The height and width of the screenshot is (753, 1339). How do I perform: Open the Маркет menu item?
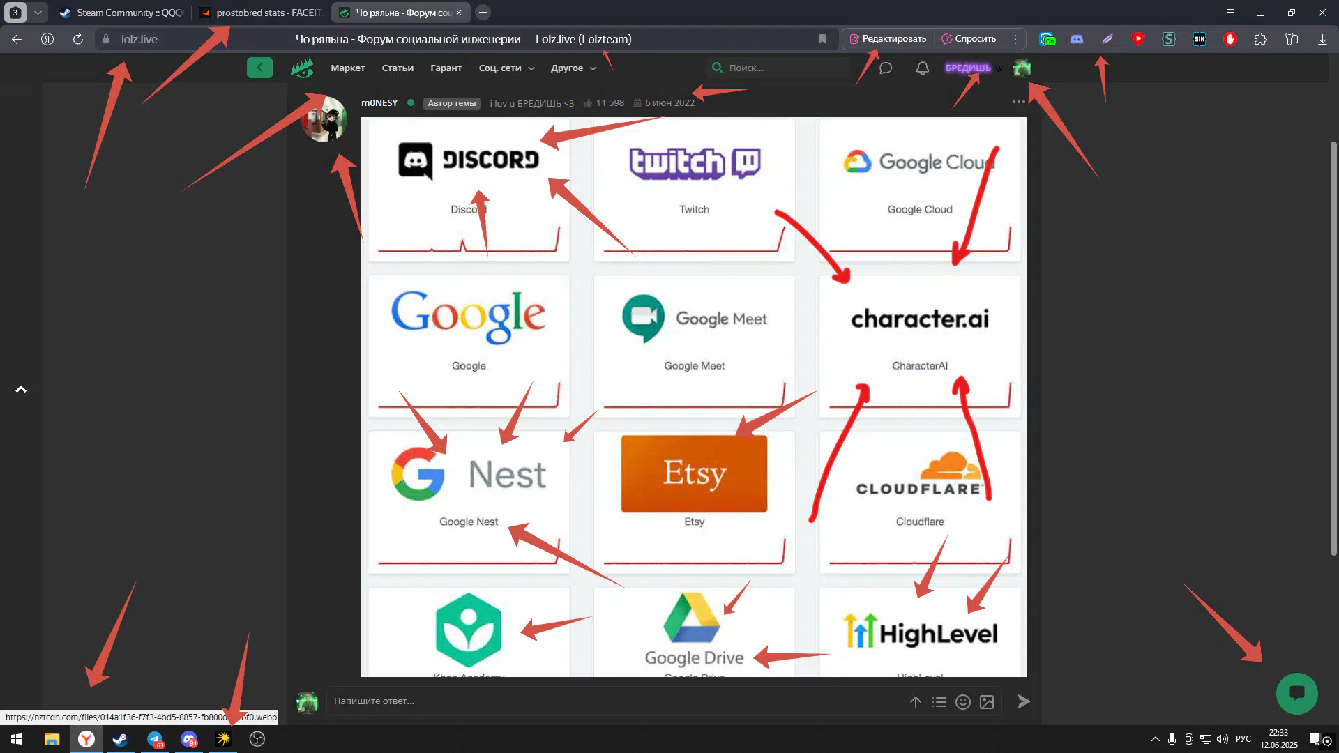click(x=348, y=68)
